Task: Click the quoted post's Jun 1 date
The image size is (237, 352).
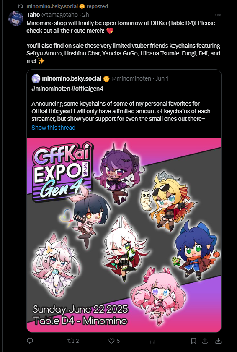Action: coord(162,78)
